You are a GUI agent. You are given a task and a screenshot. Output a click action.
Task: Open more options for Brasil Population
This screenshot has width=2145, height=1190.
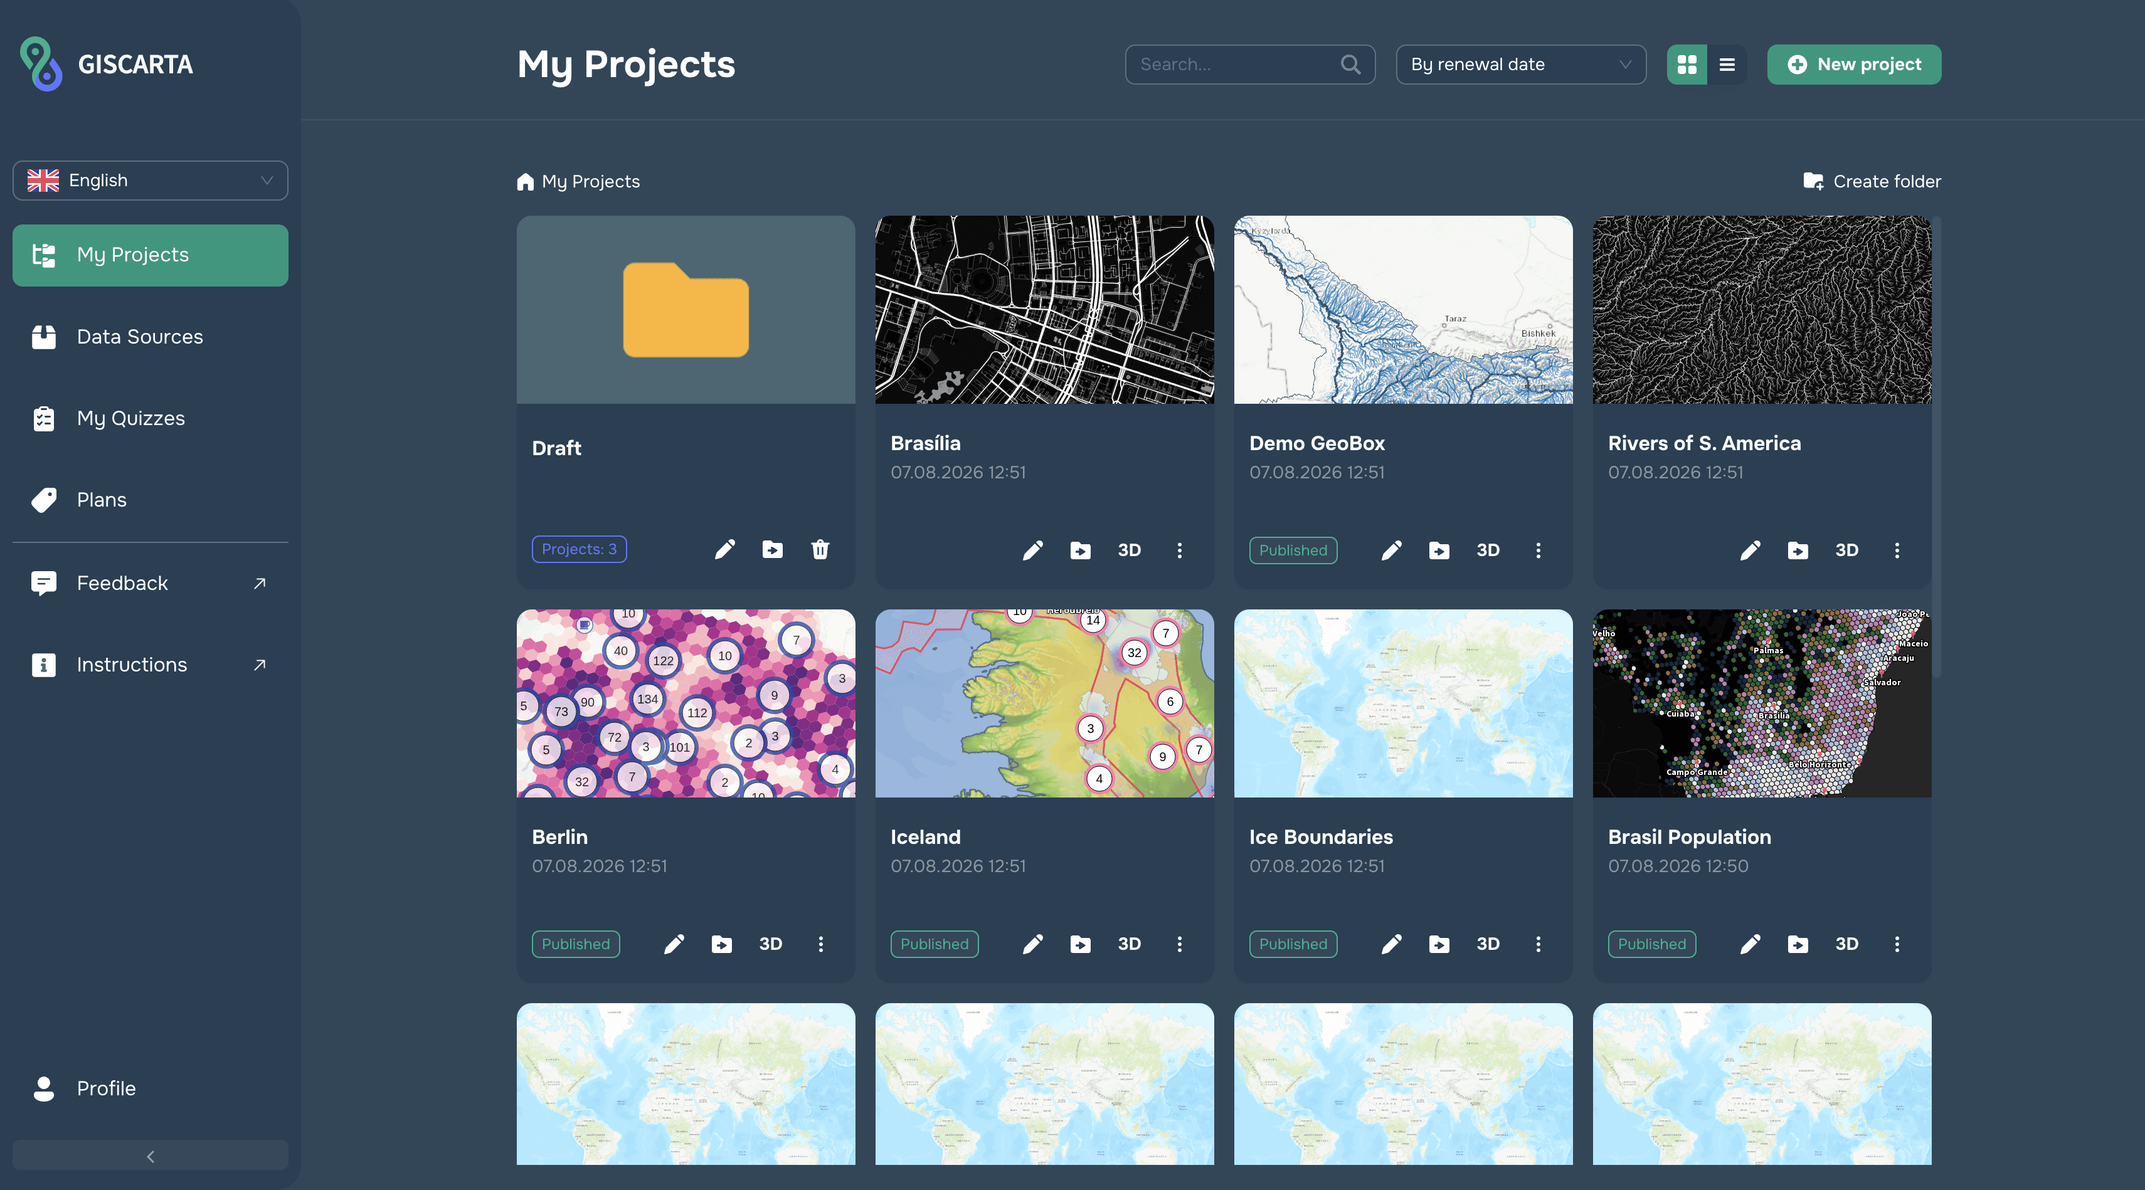pyautogui.click(x=1897, y=944)
